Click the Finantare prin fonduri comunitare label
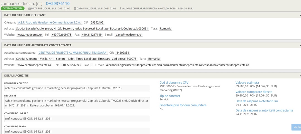Image resolution: width=301 pixels, height=134 pixels. pos(183,105)
